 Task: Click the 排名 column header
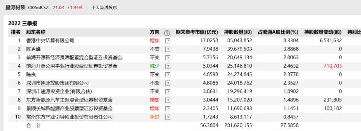[16, 32]
